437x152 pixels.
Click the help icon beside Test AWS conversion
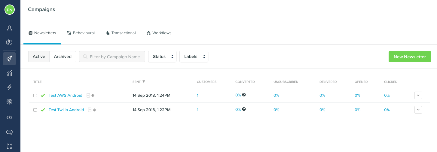coord(244,95)
